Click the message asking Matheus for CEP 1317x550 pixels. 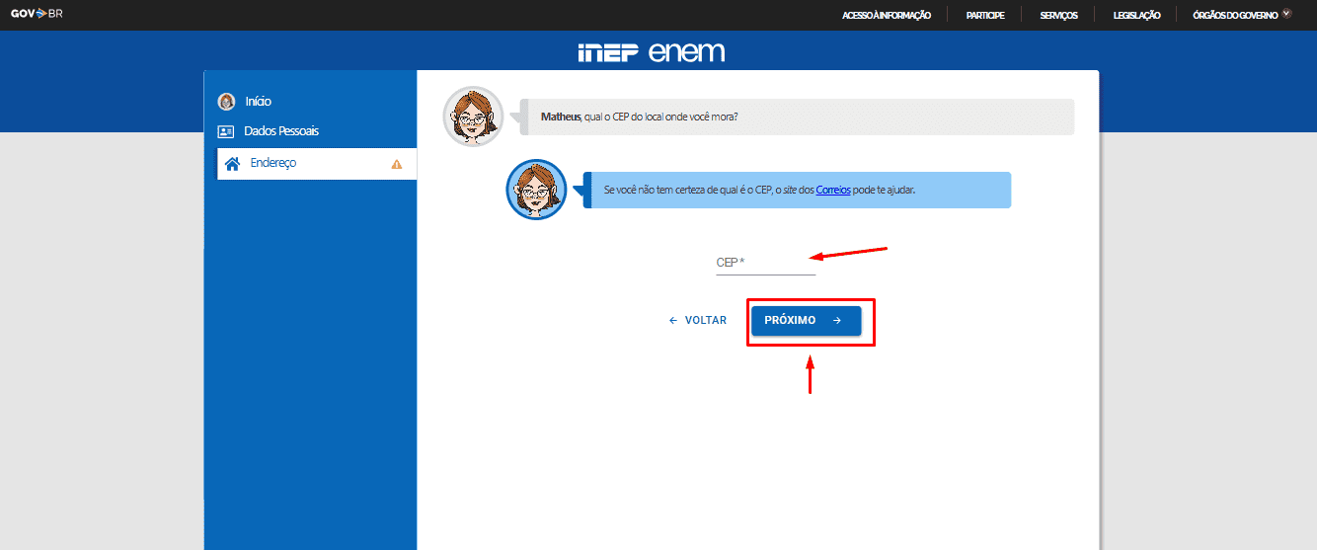coord(797,117)
